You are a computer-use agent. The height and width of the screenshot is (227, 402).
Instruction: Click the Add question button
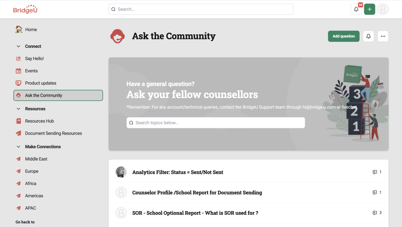[343, 36]
